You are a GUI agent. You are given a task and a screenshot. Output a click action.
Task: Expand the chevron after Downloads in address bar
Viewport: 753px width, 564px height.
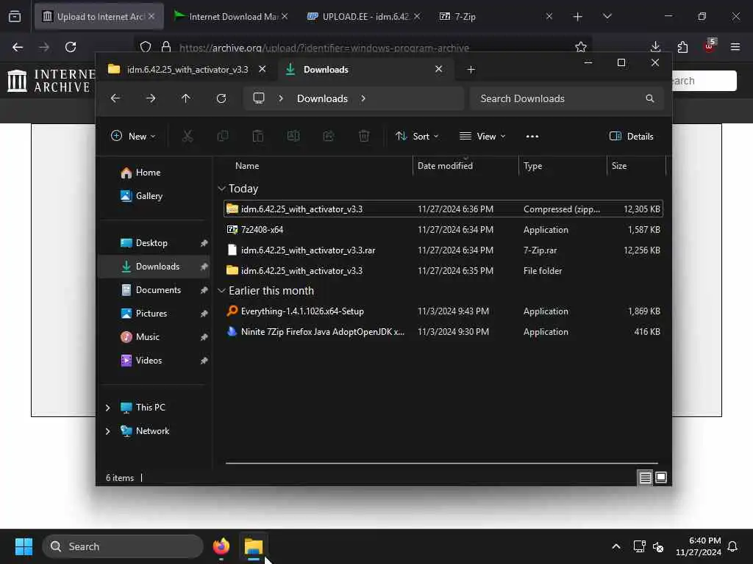click(363, 98)
